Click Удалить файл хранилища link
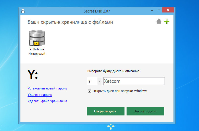Viewport: 199px width, 131px height. click(x=47, y=101)
